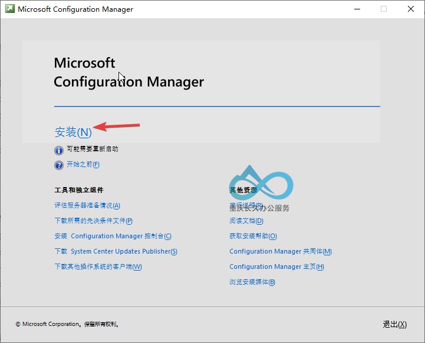Click 下载 System Center Updates Publisher(S)
Viewport: 425px width, 343px height.
(116, 251)
